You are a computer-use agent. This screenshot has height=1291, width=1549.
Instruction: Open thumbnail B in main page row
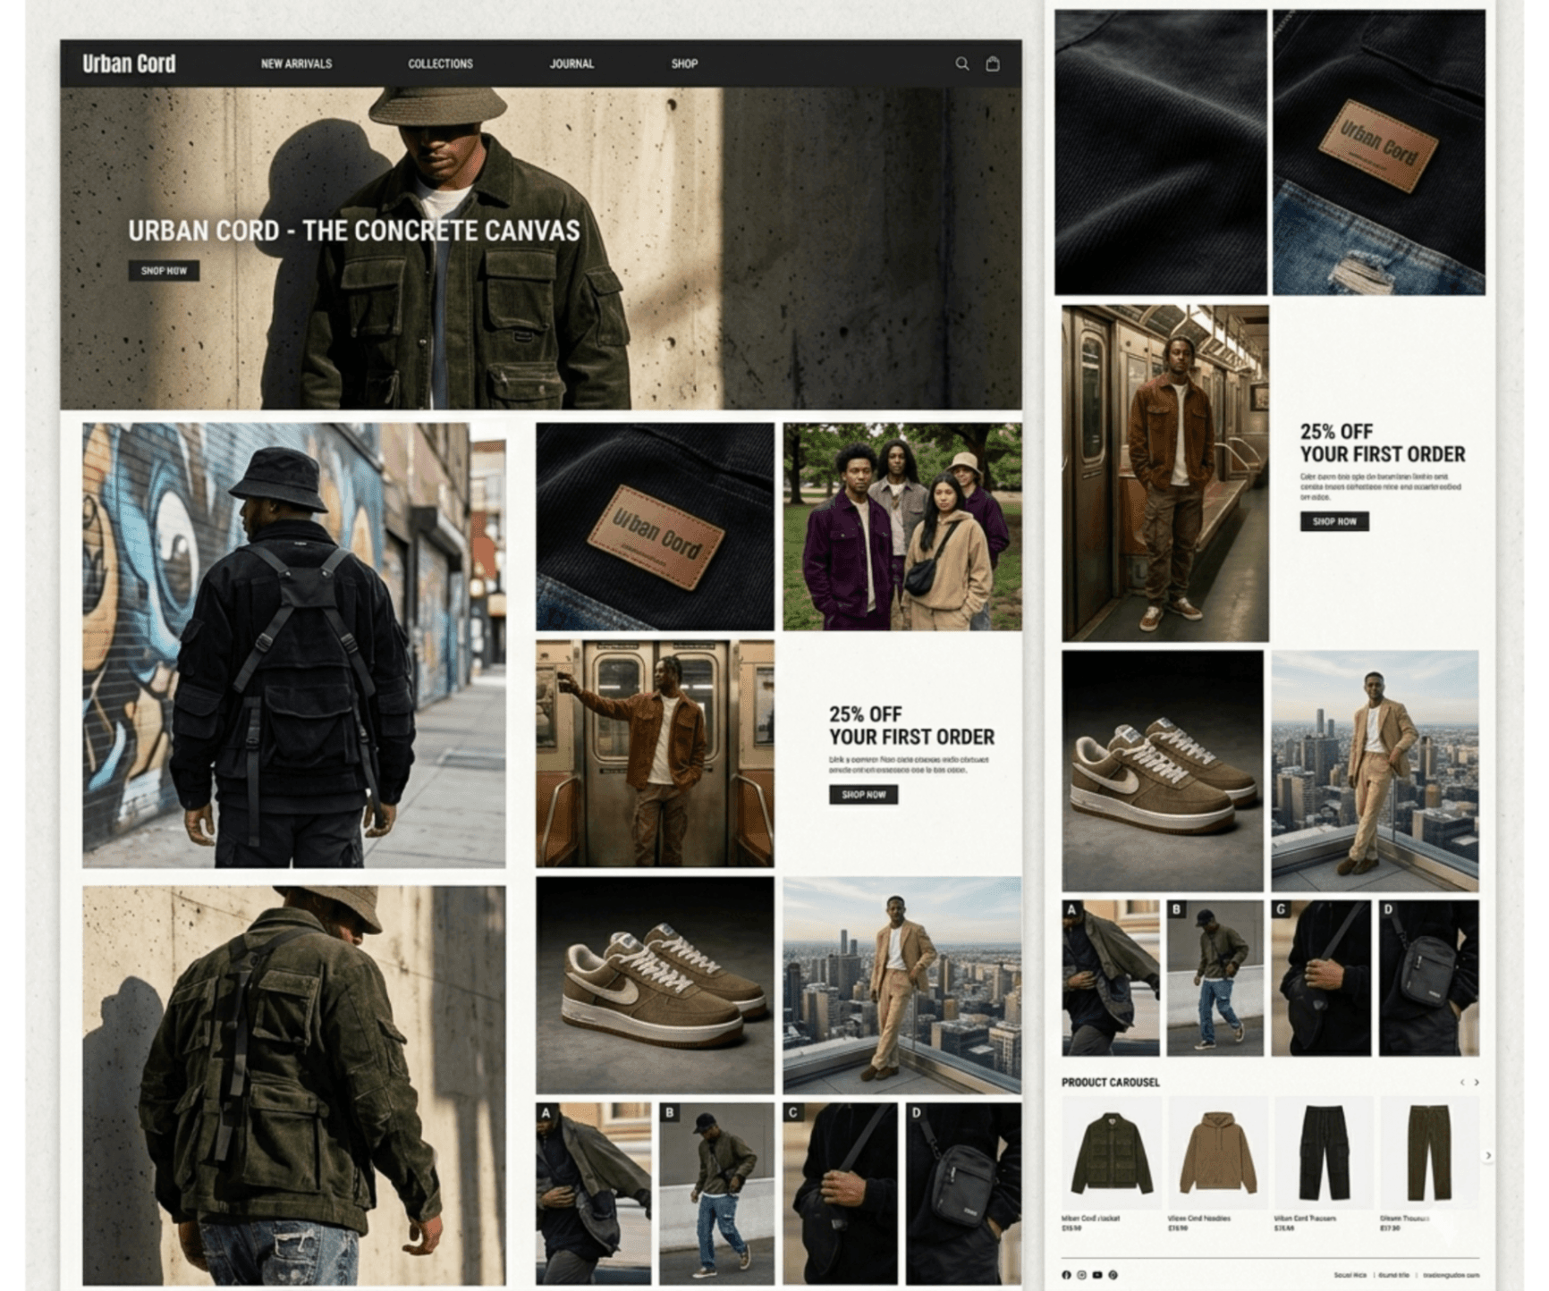point(717,1194)
